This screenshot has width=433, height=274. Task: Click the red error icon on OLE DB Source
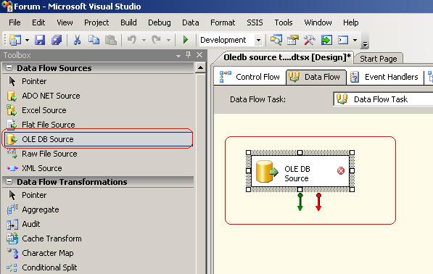pyautogui.click(x=341, y=171)
